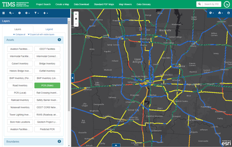Toggle Intermodal Connectors layer

pos(47,56)
